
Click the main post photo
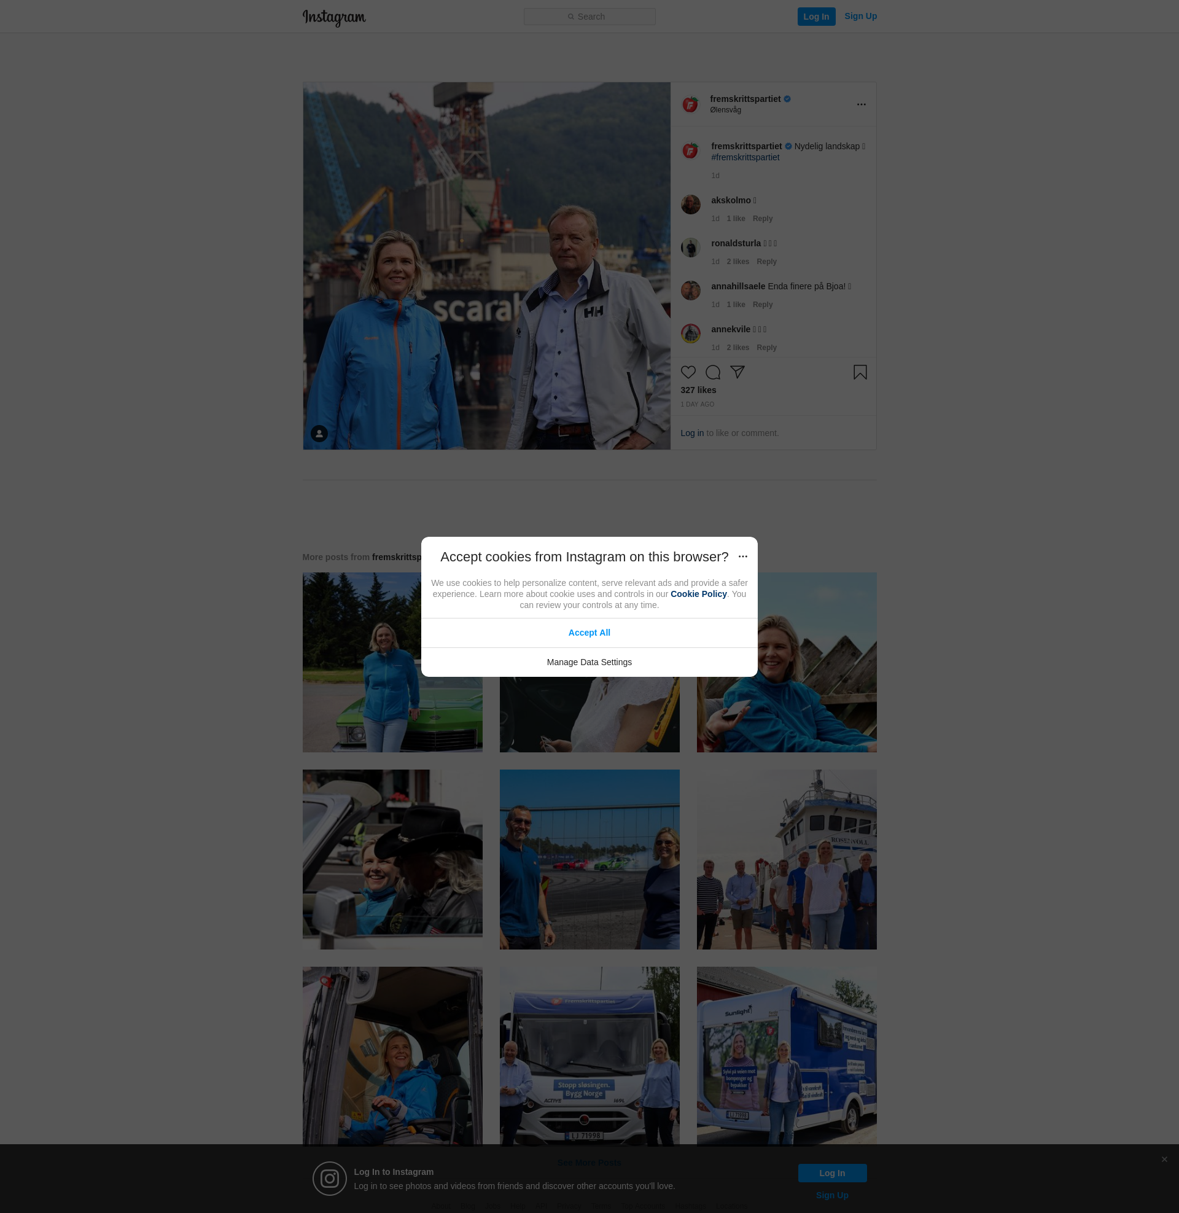(x=486, y=266)
